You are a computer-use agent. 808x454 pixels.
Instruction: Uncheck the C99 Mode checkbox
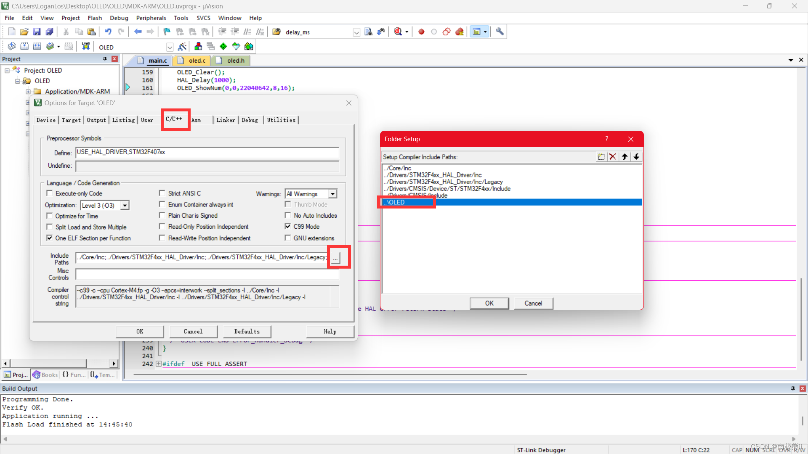tap(288, 227)
